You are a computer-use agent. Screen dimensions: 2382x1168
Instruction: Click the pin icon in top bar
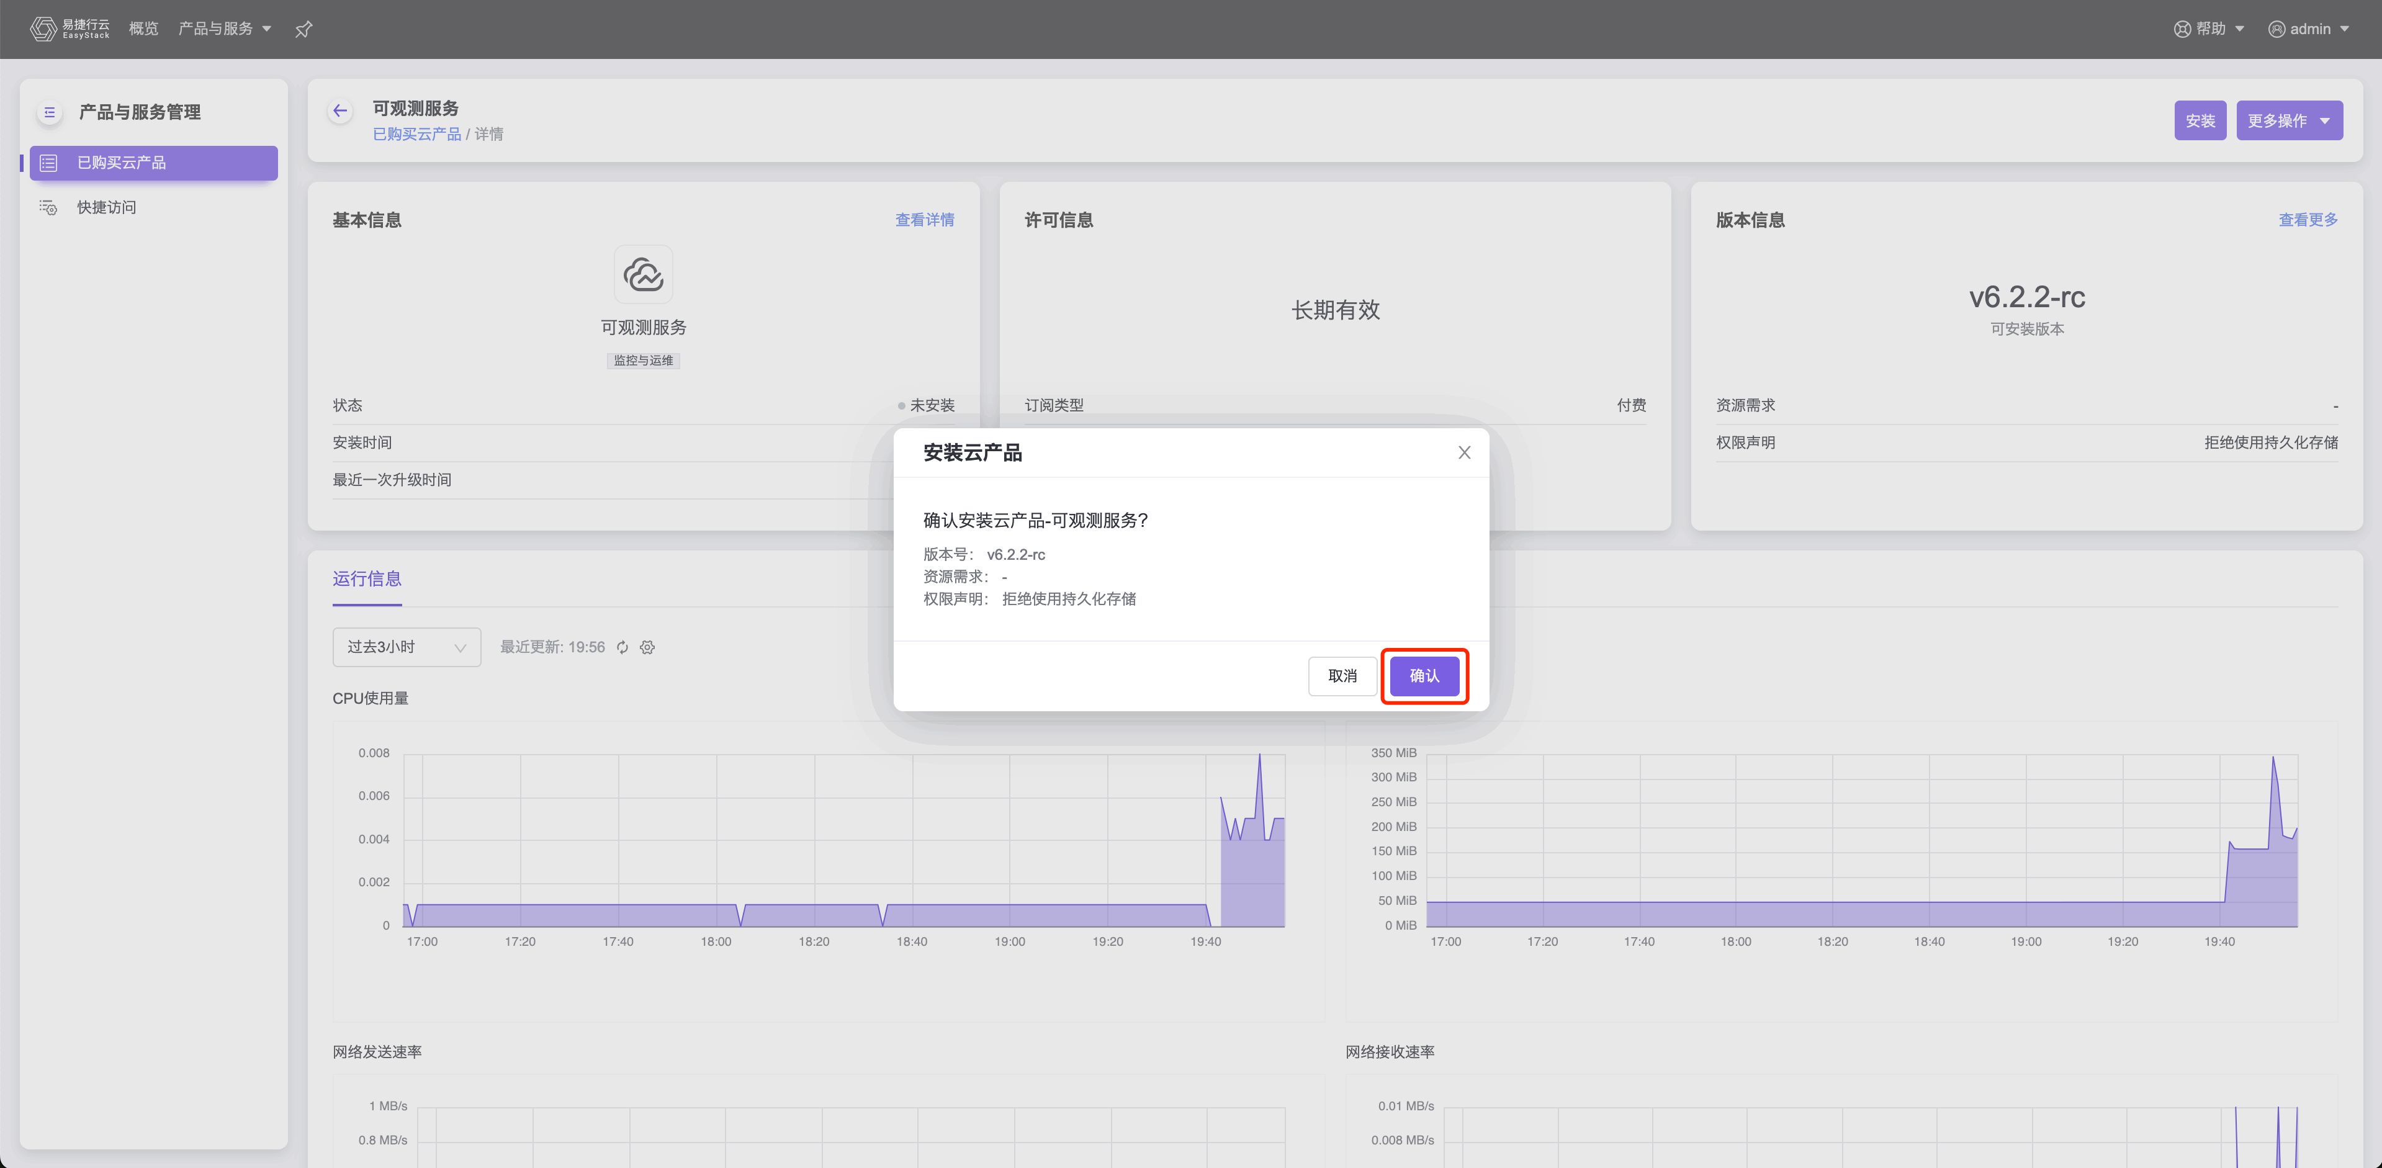coord(303,30)
